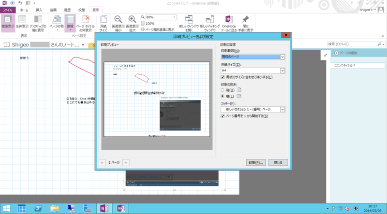Click the Undo icon in title bar

pos(20,3)
